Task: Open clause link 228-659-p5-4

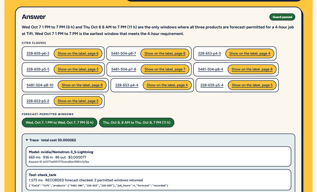Action: [212, 85]
